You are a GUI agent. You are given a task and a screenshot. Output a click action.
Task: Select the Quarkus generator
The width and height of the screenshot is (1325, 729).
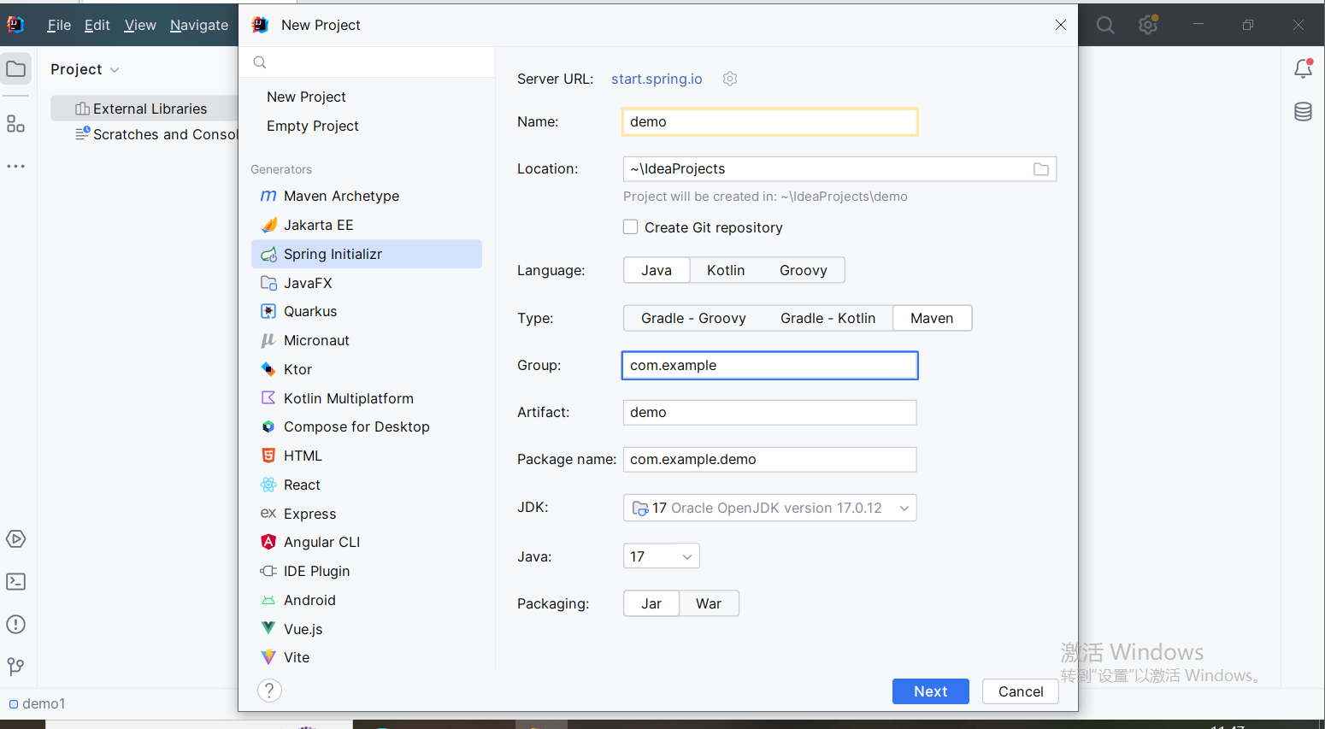click(x=367, y=311)
